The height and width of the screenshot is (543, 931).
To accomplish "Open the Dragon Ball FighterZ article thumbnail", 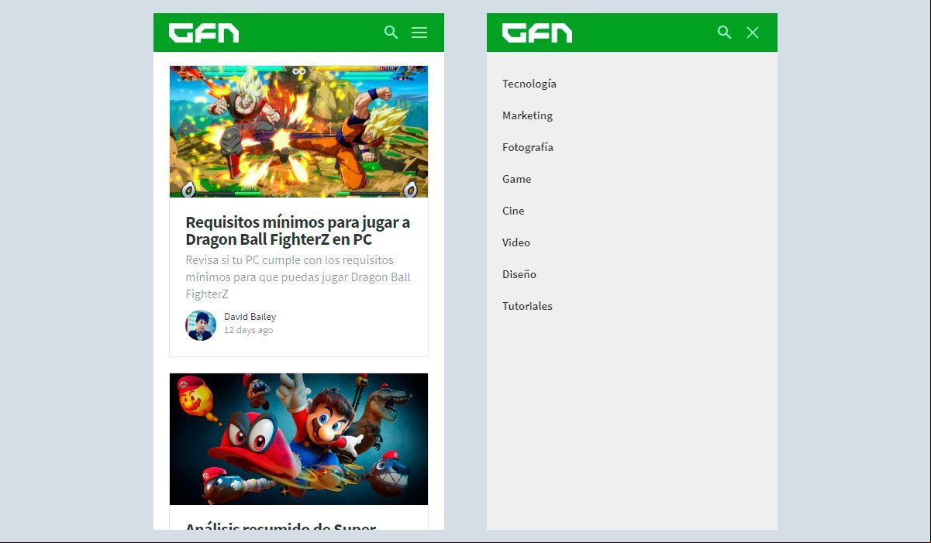I will pyautogui.click(x=298, y=132).
